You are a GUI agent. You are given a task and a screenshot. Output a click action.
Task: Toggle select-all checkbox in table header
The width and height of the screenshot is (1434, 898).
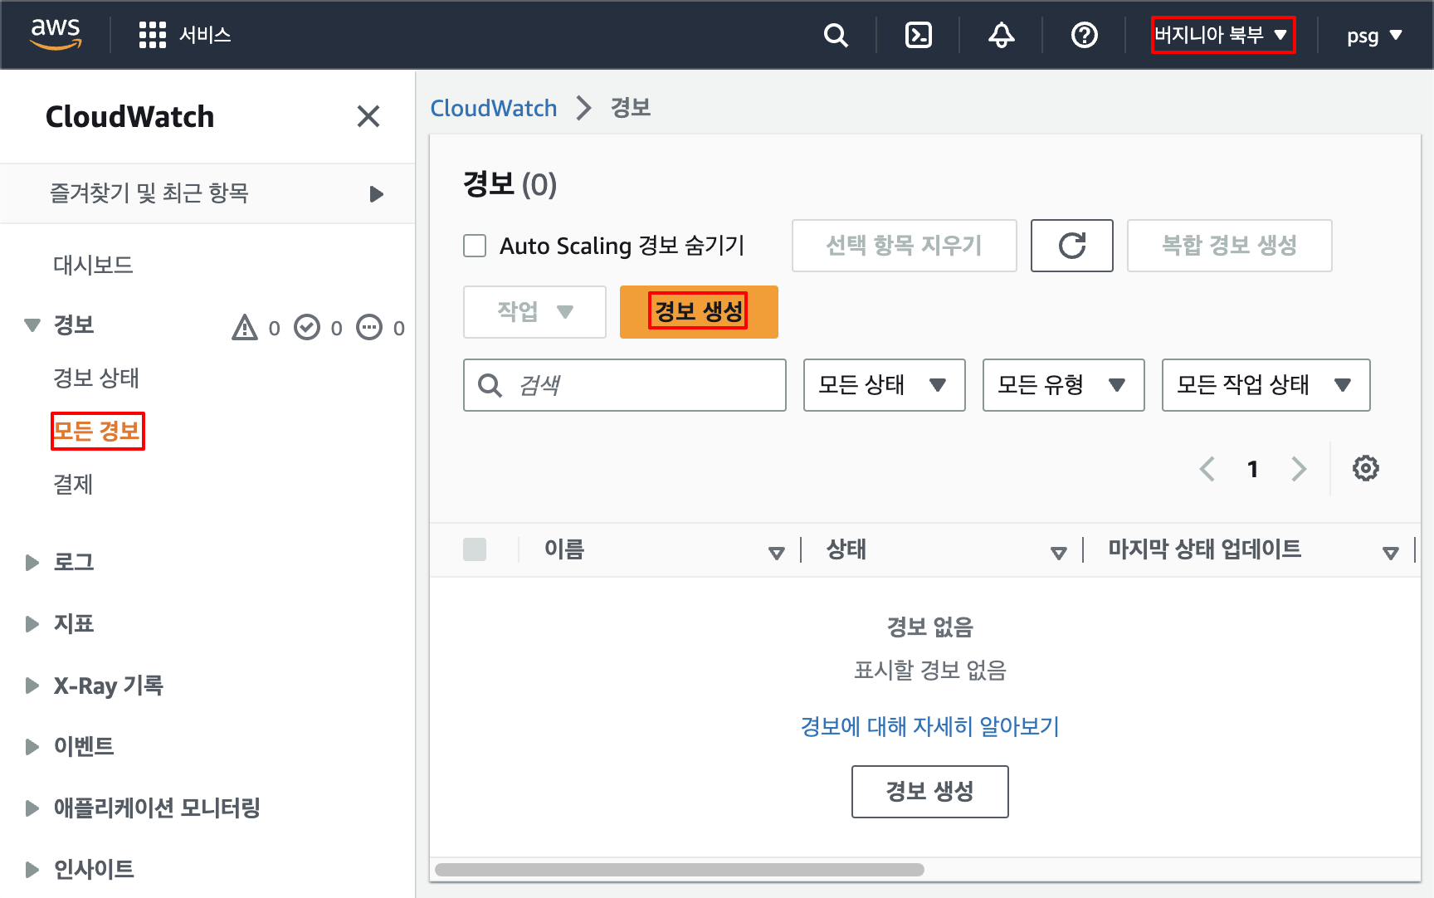[475, 549]
